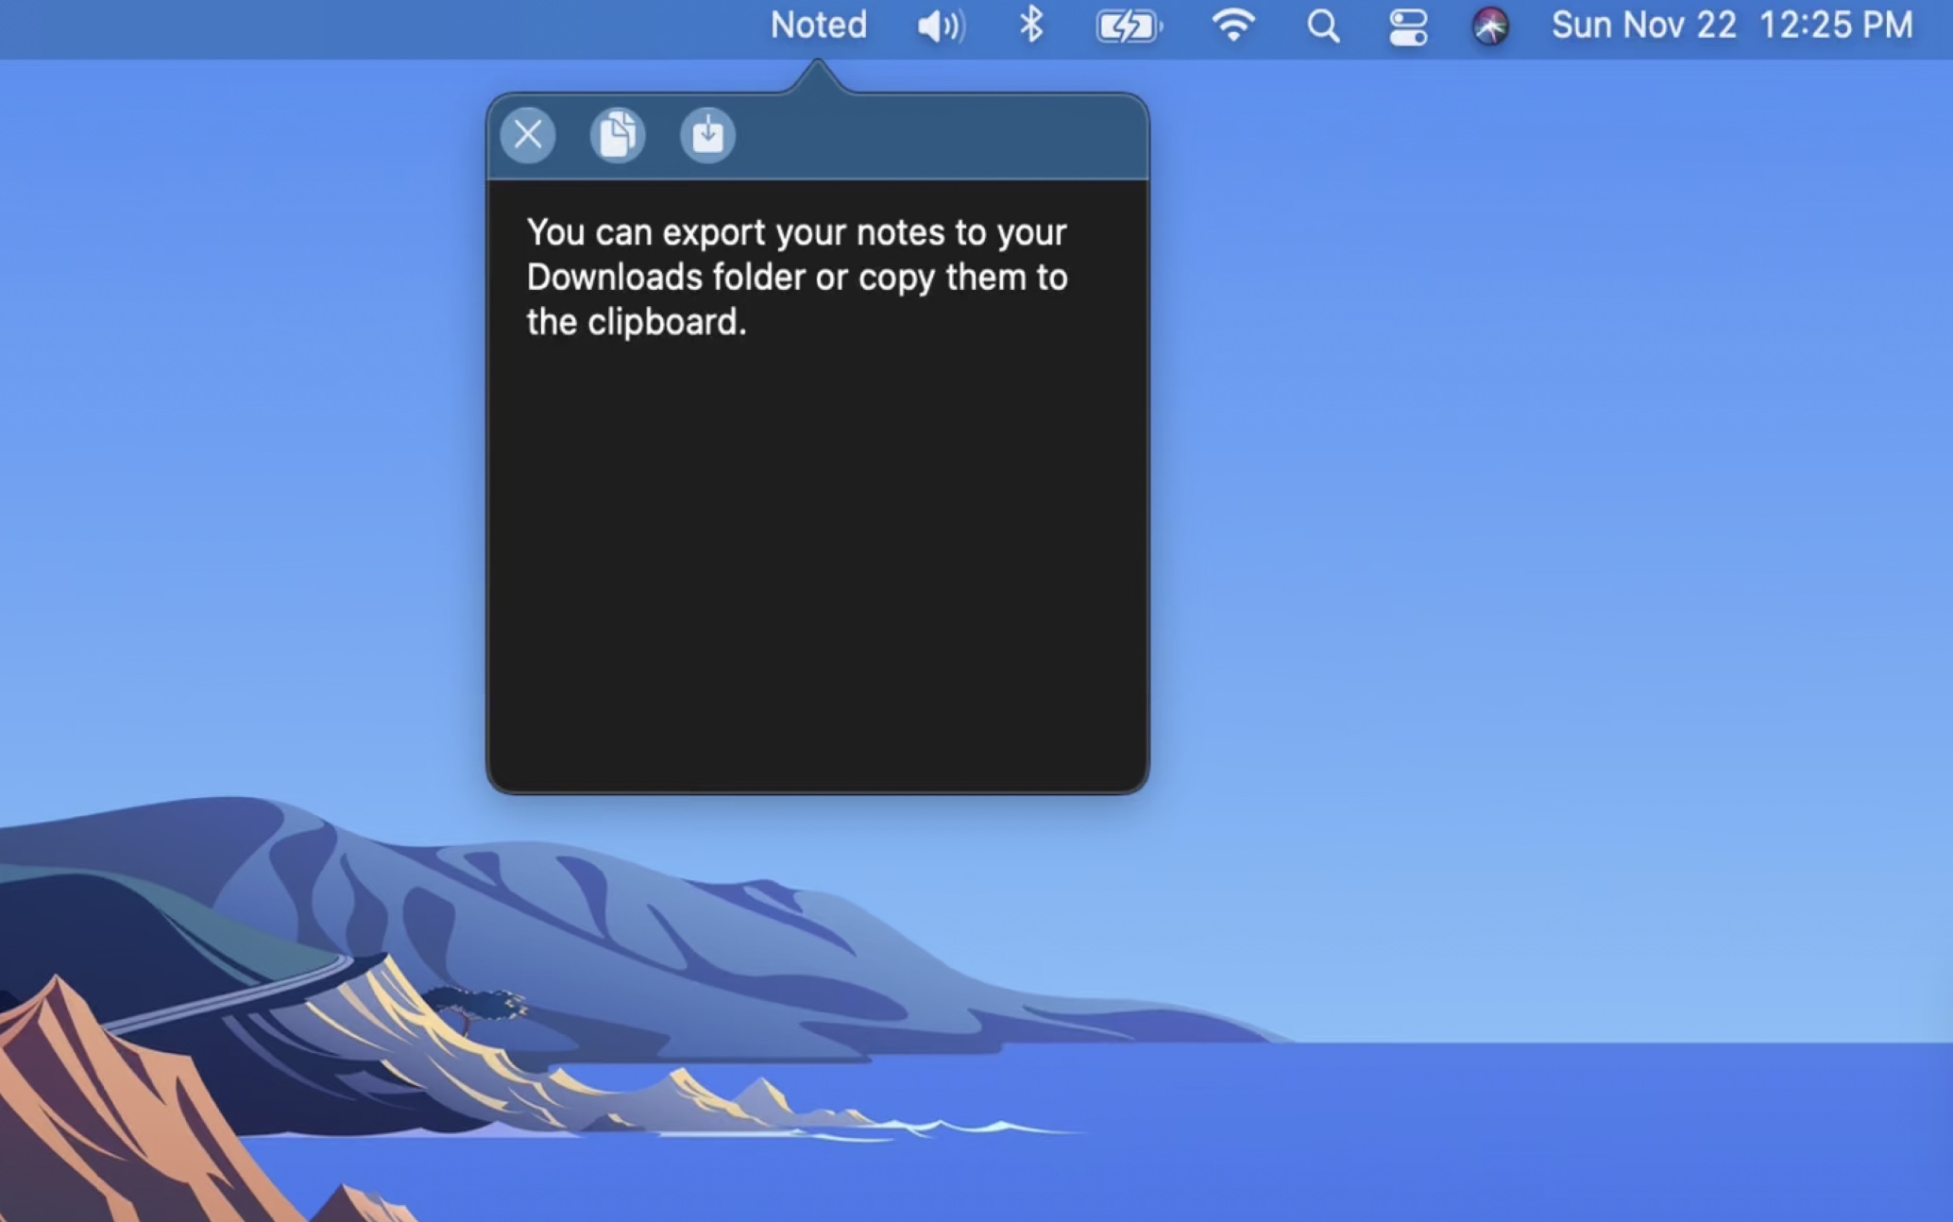Click the charging battery status icon

(x=1128, y=25)
